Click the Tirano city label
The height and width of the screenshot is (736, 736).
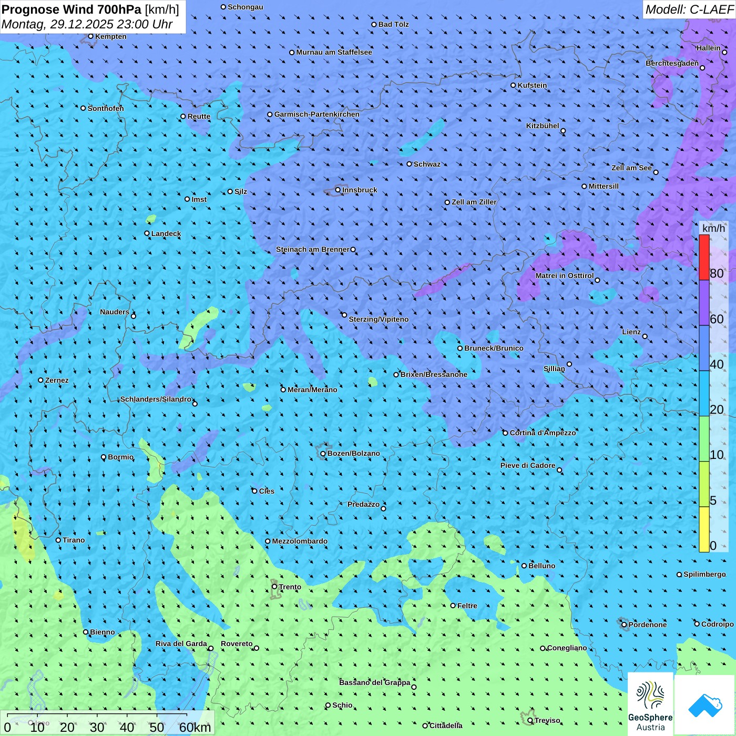(x=74, y=540)
